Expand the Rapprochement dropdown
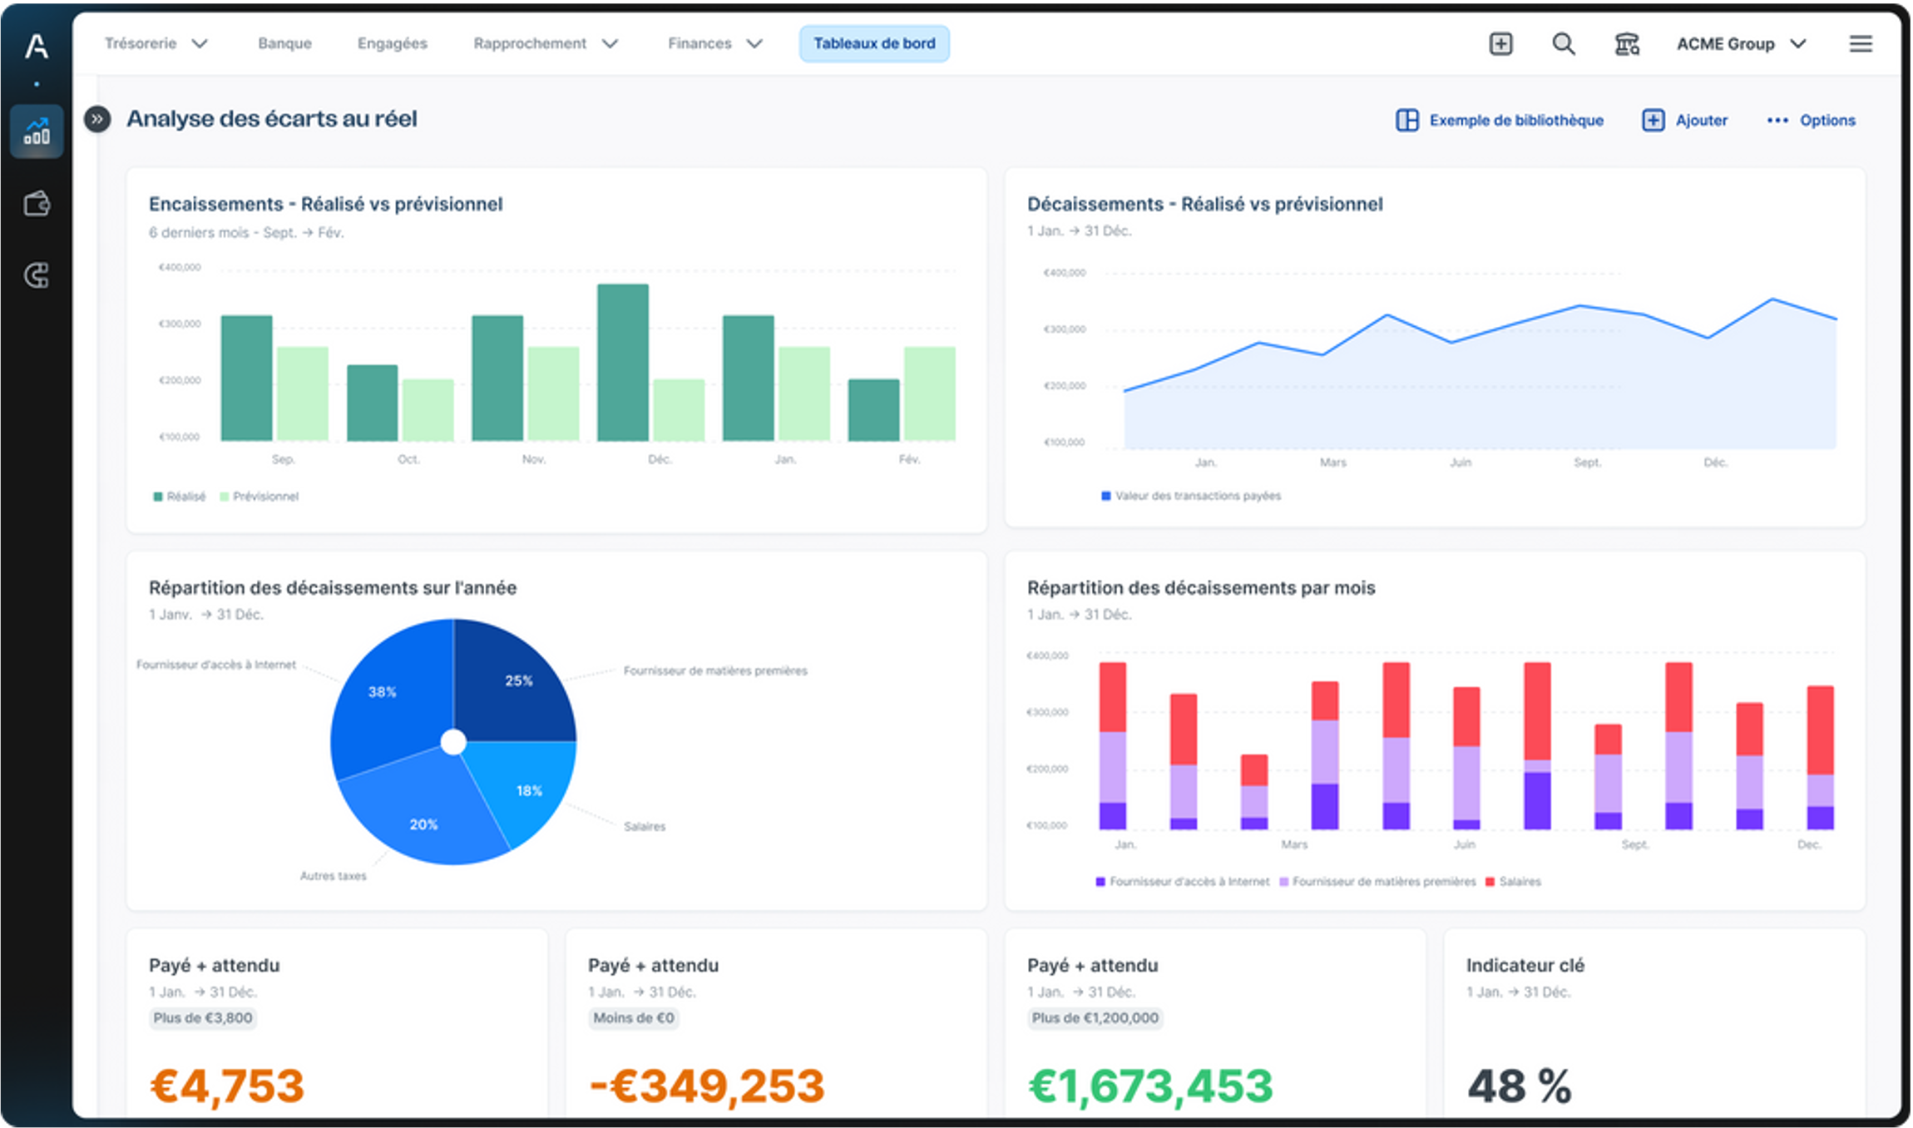The image size is (1913, 1128). [545, 43]
